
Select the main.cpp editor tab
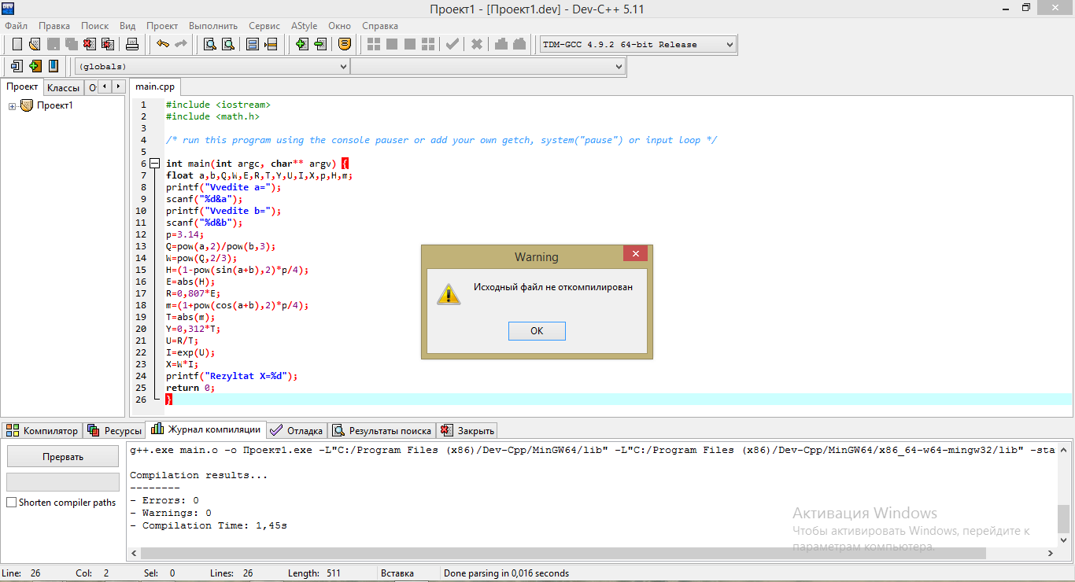point(155,87)
